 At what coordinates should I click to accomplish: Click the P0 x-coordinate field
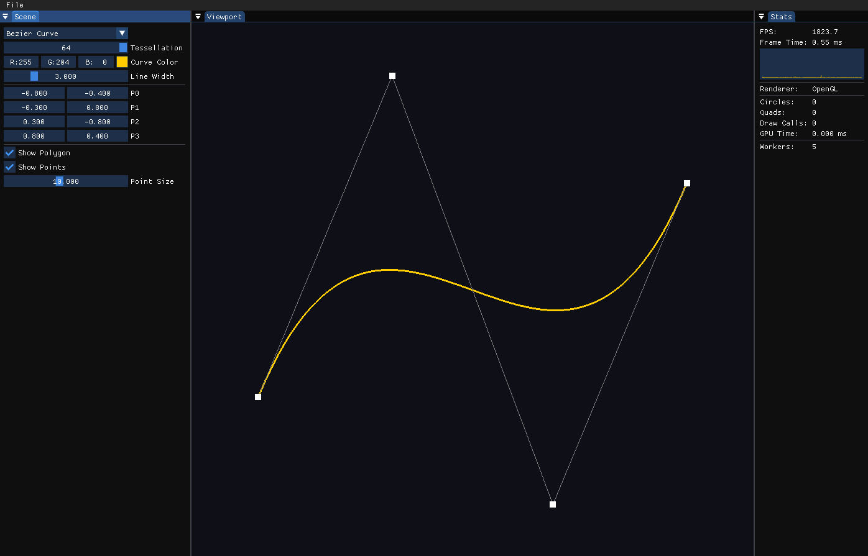coord(34,93)
